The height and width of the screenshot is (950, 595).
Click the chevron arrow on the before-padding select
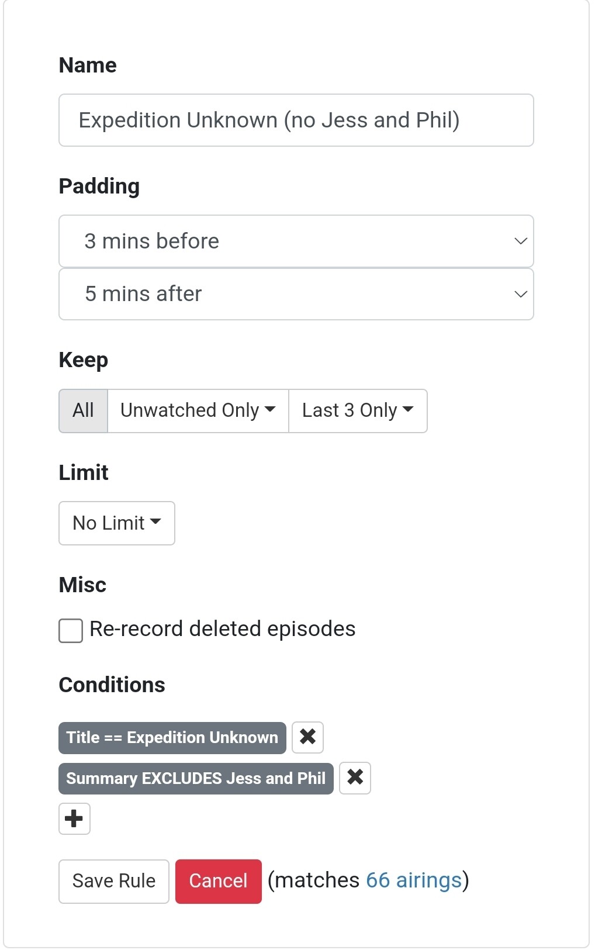(x=520, y=241)
